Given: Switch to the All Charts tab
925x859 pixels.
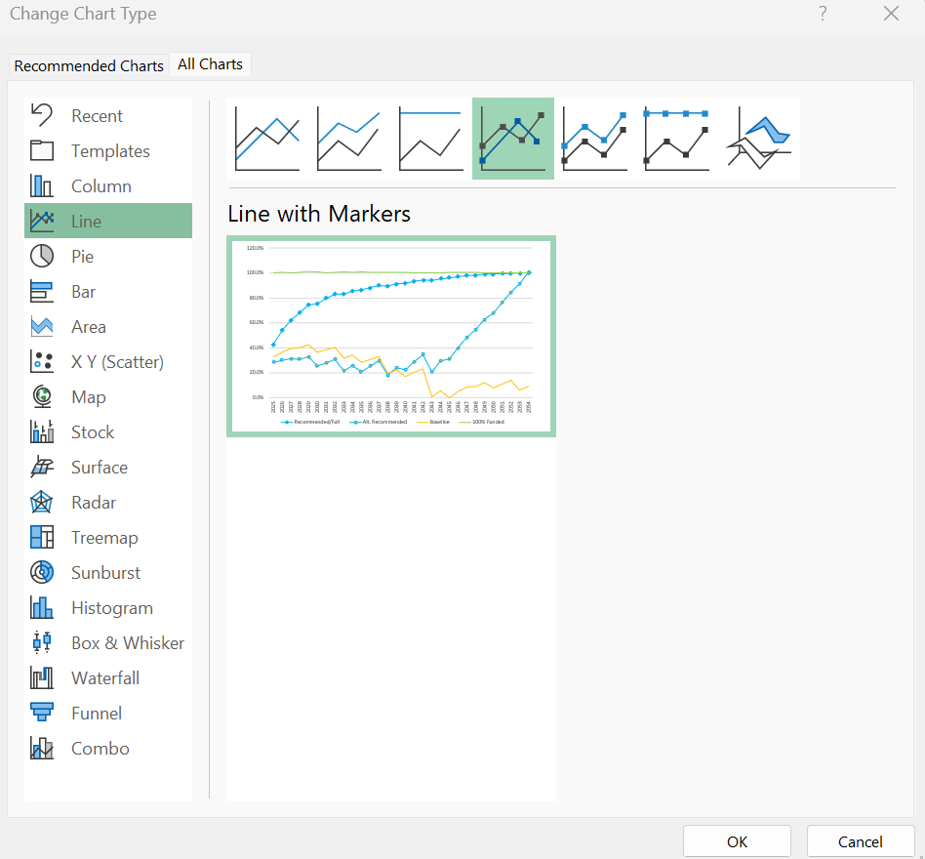Looking at the screenshot, I should [x=210, y=64].
